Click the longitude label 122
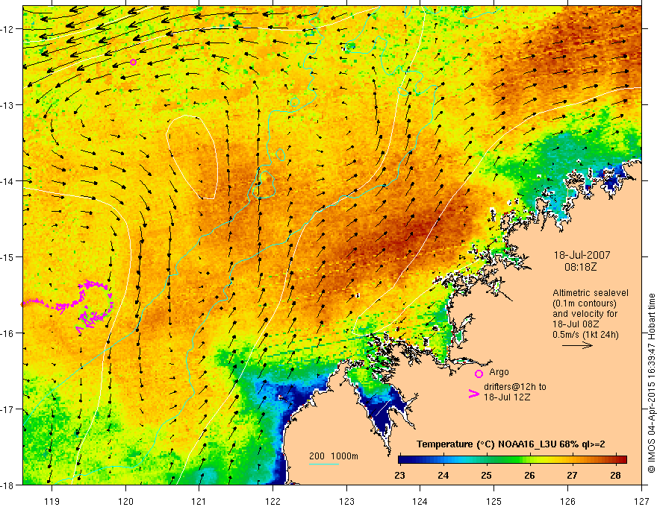The height and width of the screenshot is (507, 657). click(273, 501)
